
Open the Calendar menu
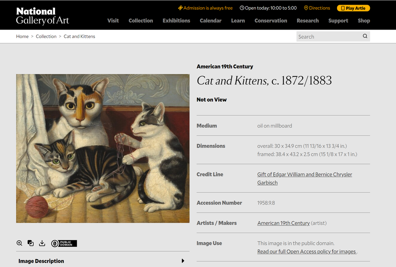(x=211, y=21)
